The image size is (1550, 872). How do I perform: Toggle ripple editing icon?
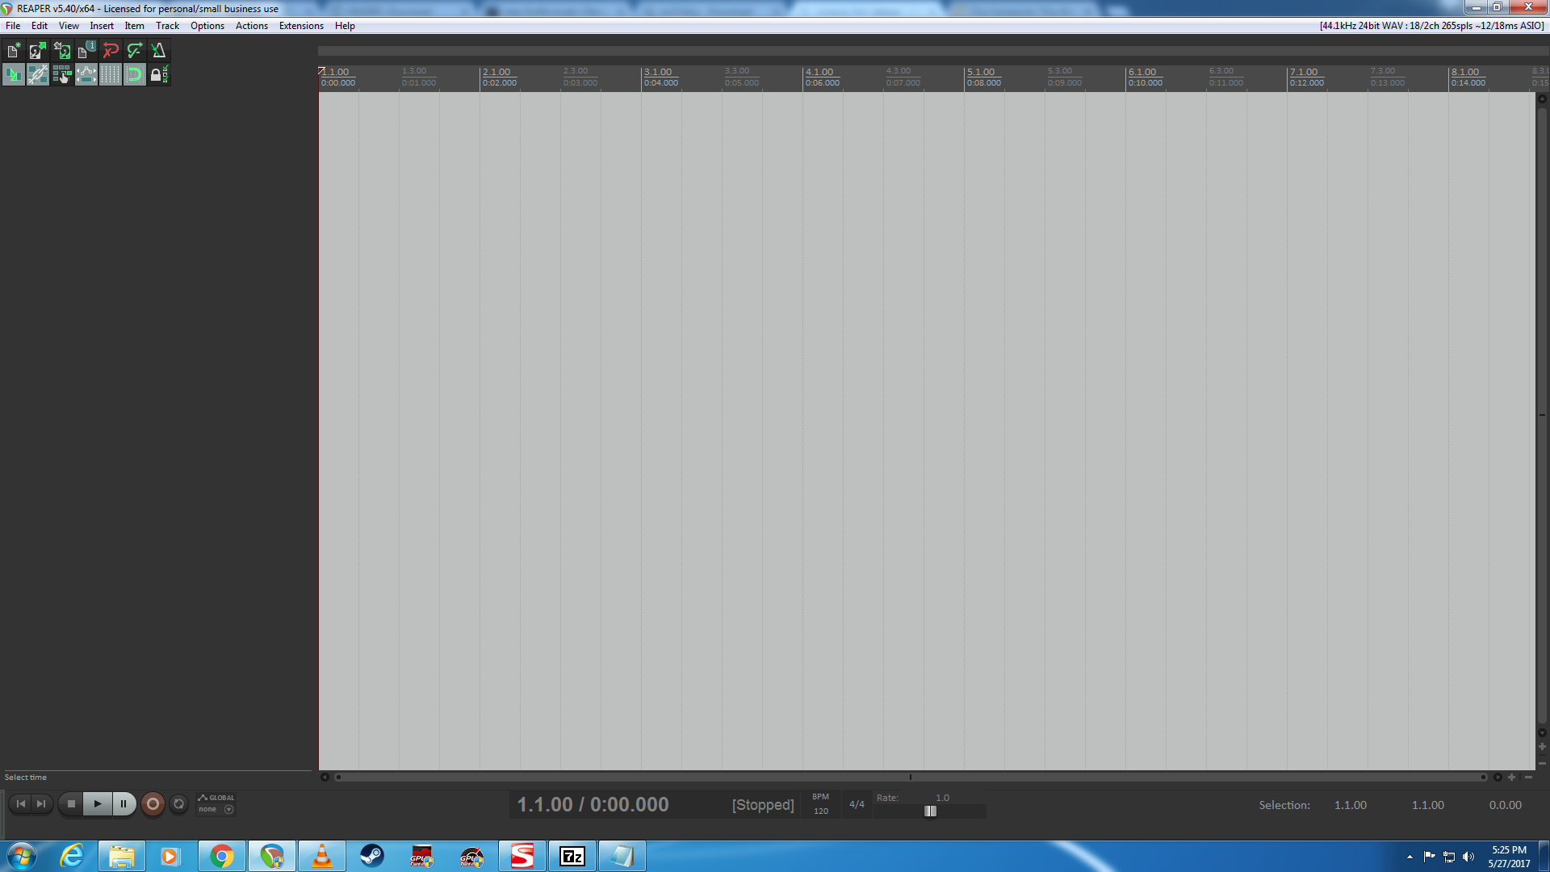pyautogui.click(x=62, y=75)
